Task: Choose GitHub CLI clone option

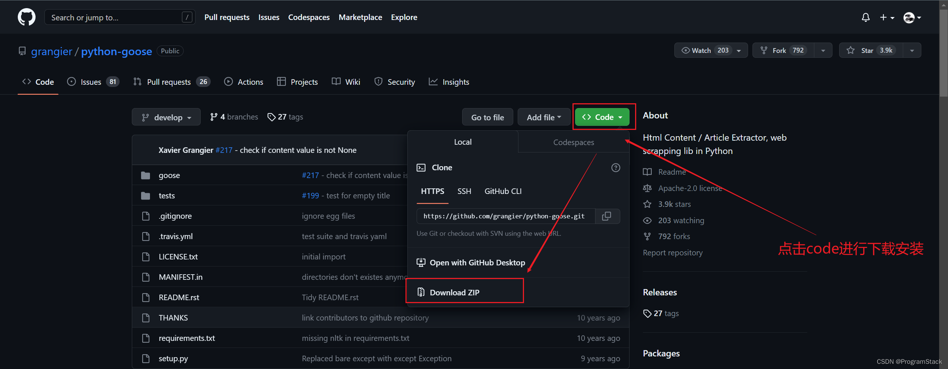Action: [x=503, y=191]
